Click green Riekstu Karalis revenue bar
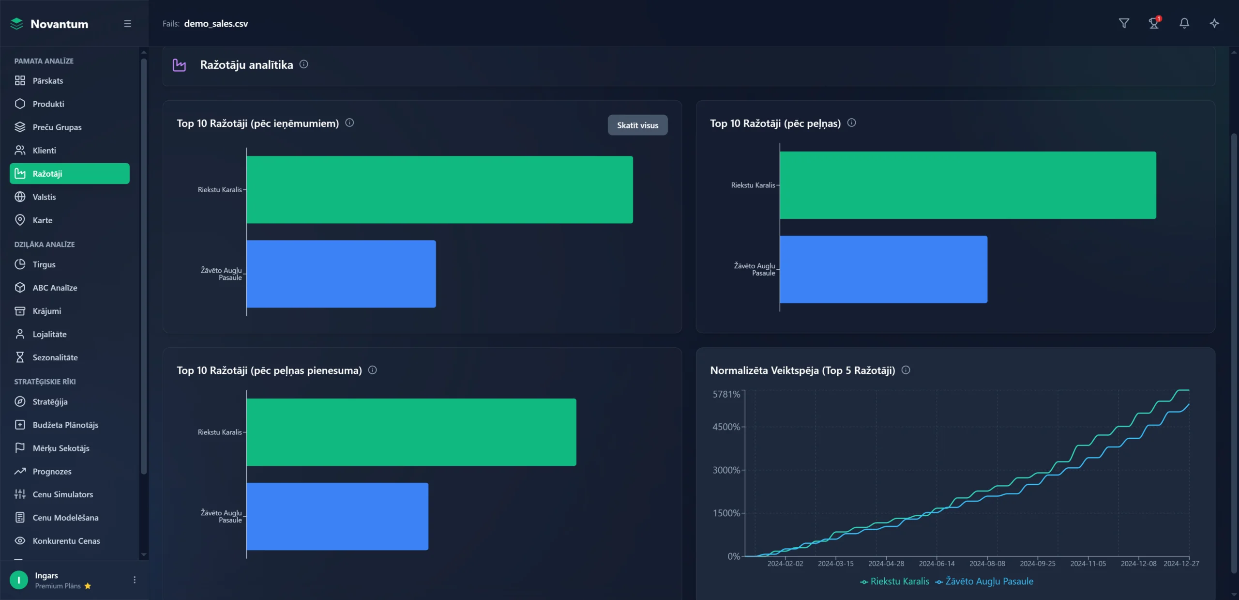1239x600 pixels. coord(439,189)
